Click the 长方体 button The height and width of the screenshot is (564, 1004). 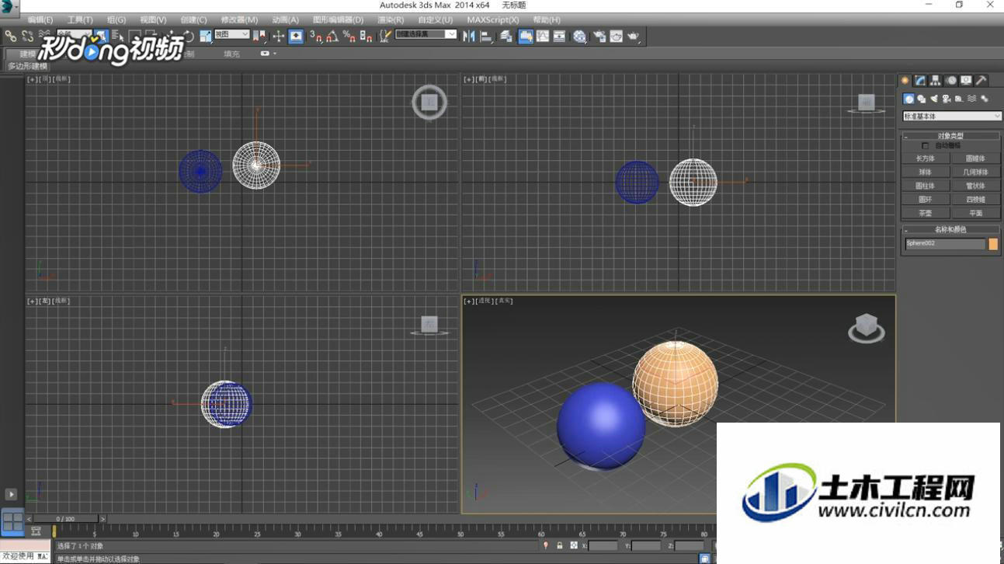pyautogui.click(x=925, y=158)
